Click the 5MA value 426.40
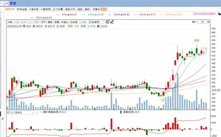The width and height of the screenshot is (221, 137). [x=73, y=15]
